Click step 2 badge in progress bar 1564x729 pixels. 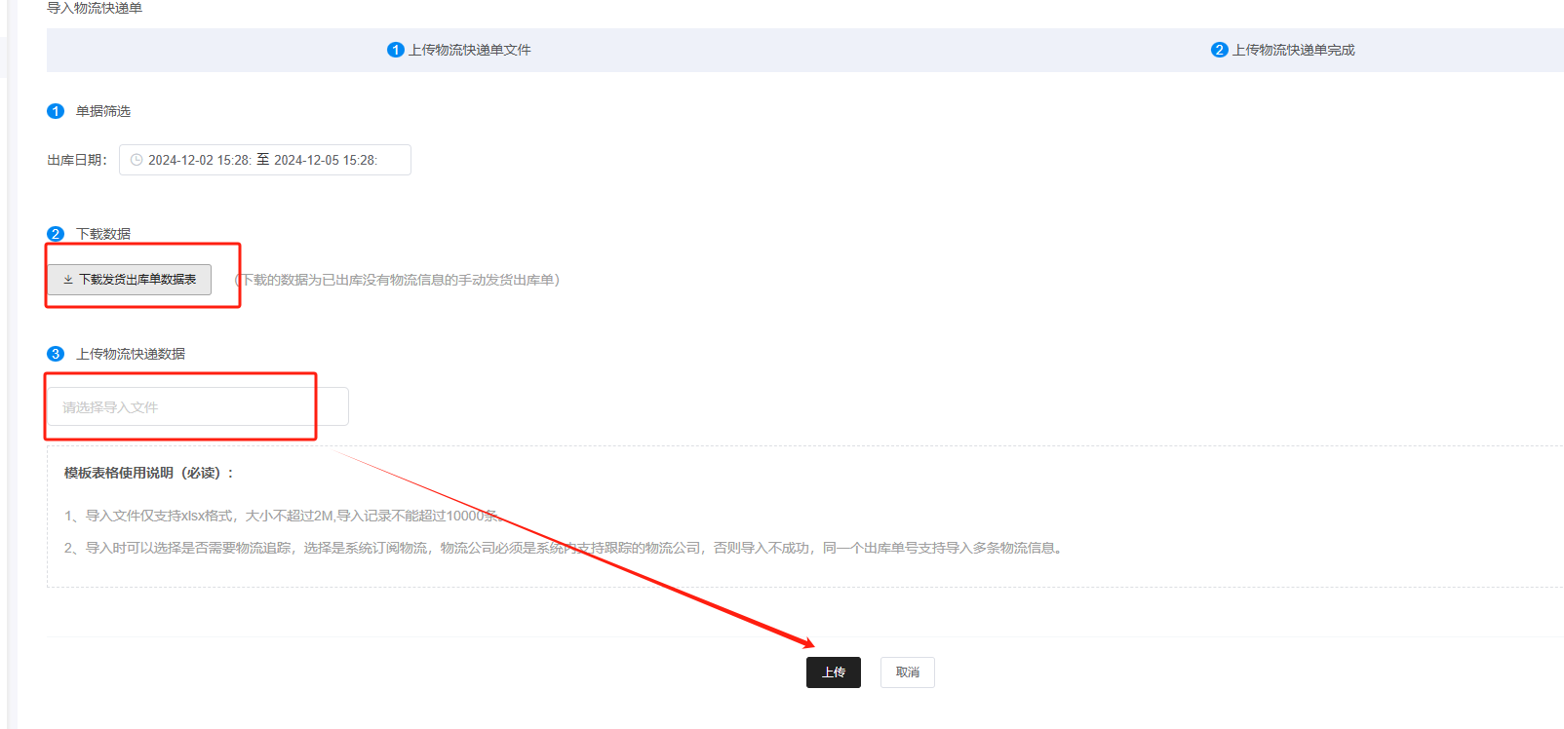click(x=1219, y=50)
